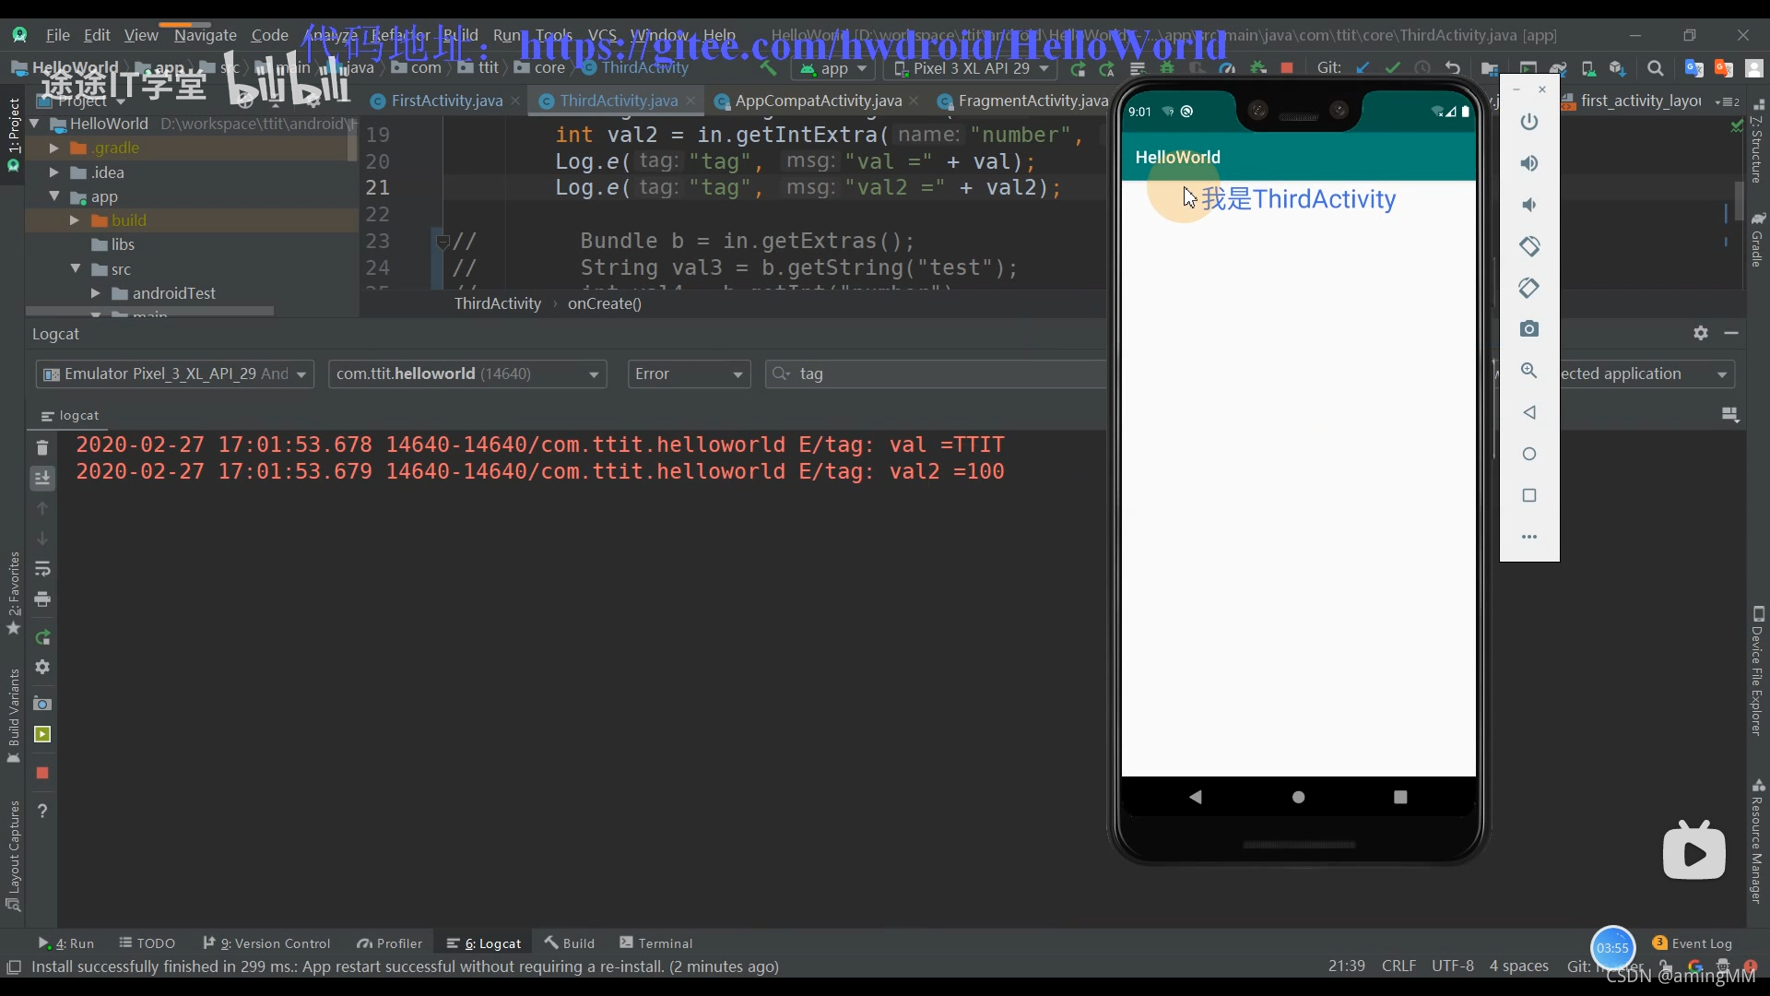1770x996 pixels.
Task: Open the 4: Run tool window
Action: 66,943
